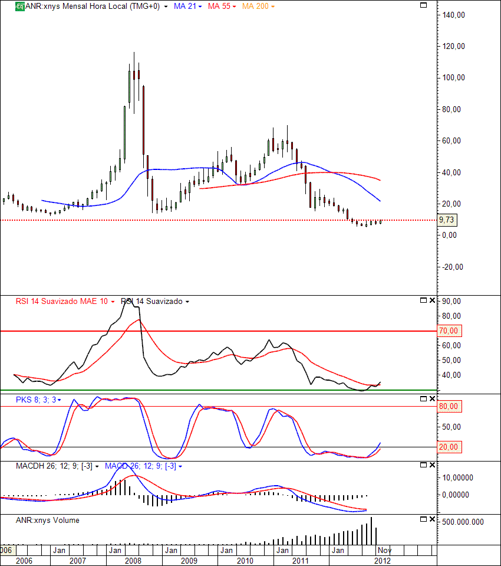Open the MACDH 26; 12; 9 dropdown
501x566 pixels.
[97, 466]
